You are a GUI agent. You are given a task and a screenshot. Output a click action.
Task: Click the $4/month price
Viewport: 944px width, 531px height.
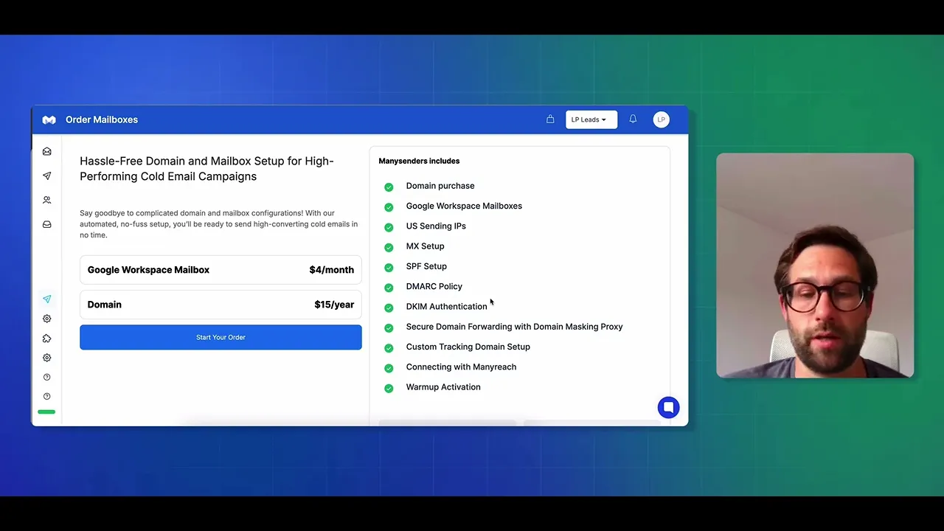coord(332,270)
